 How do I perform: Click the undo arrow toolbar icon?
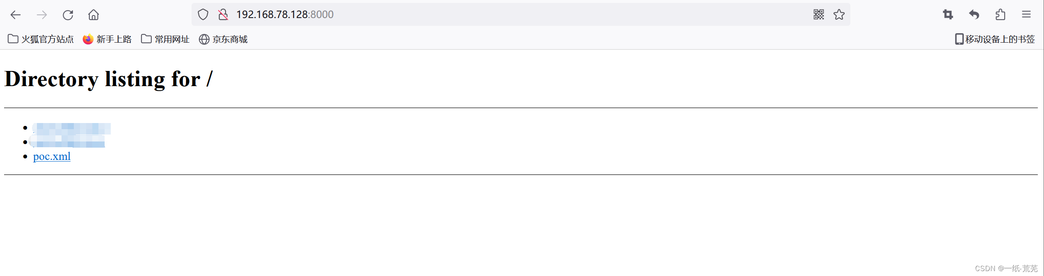point(974,15)
